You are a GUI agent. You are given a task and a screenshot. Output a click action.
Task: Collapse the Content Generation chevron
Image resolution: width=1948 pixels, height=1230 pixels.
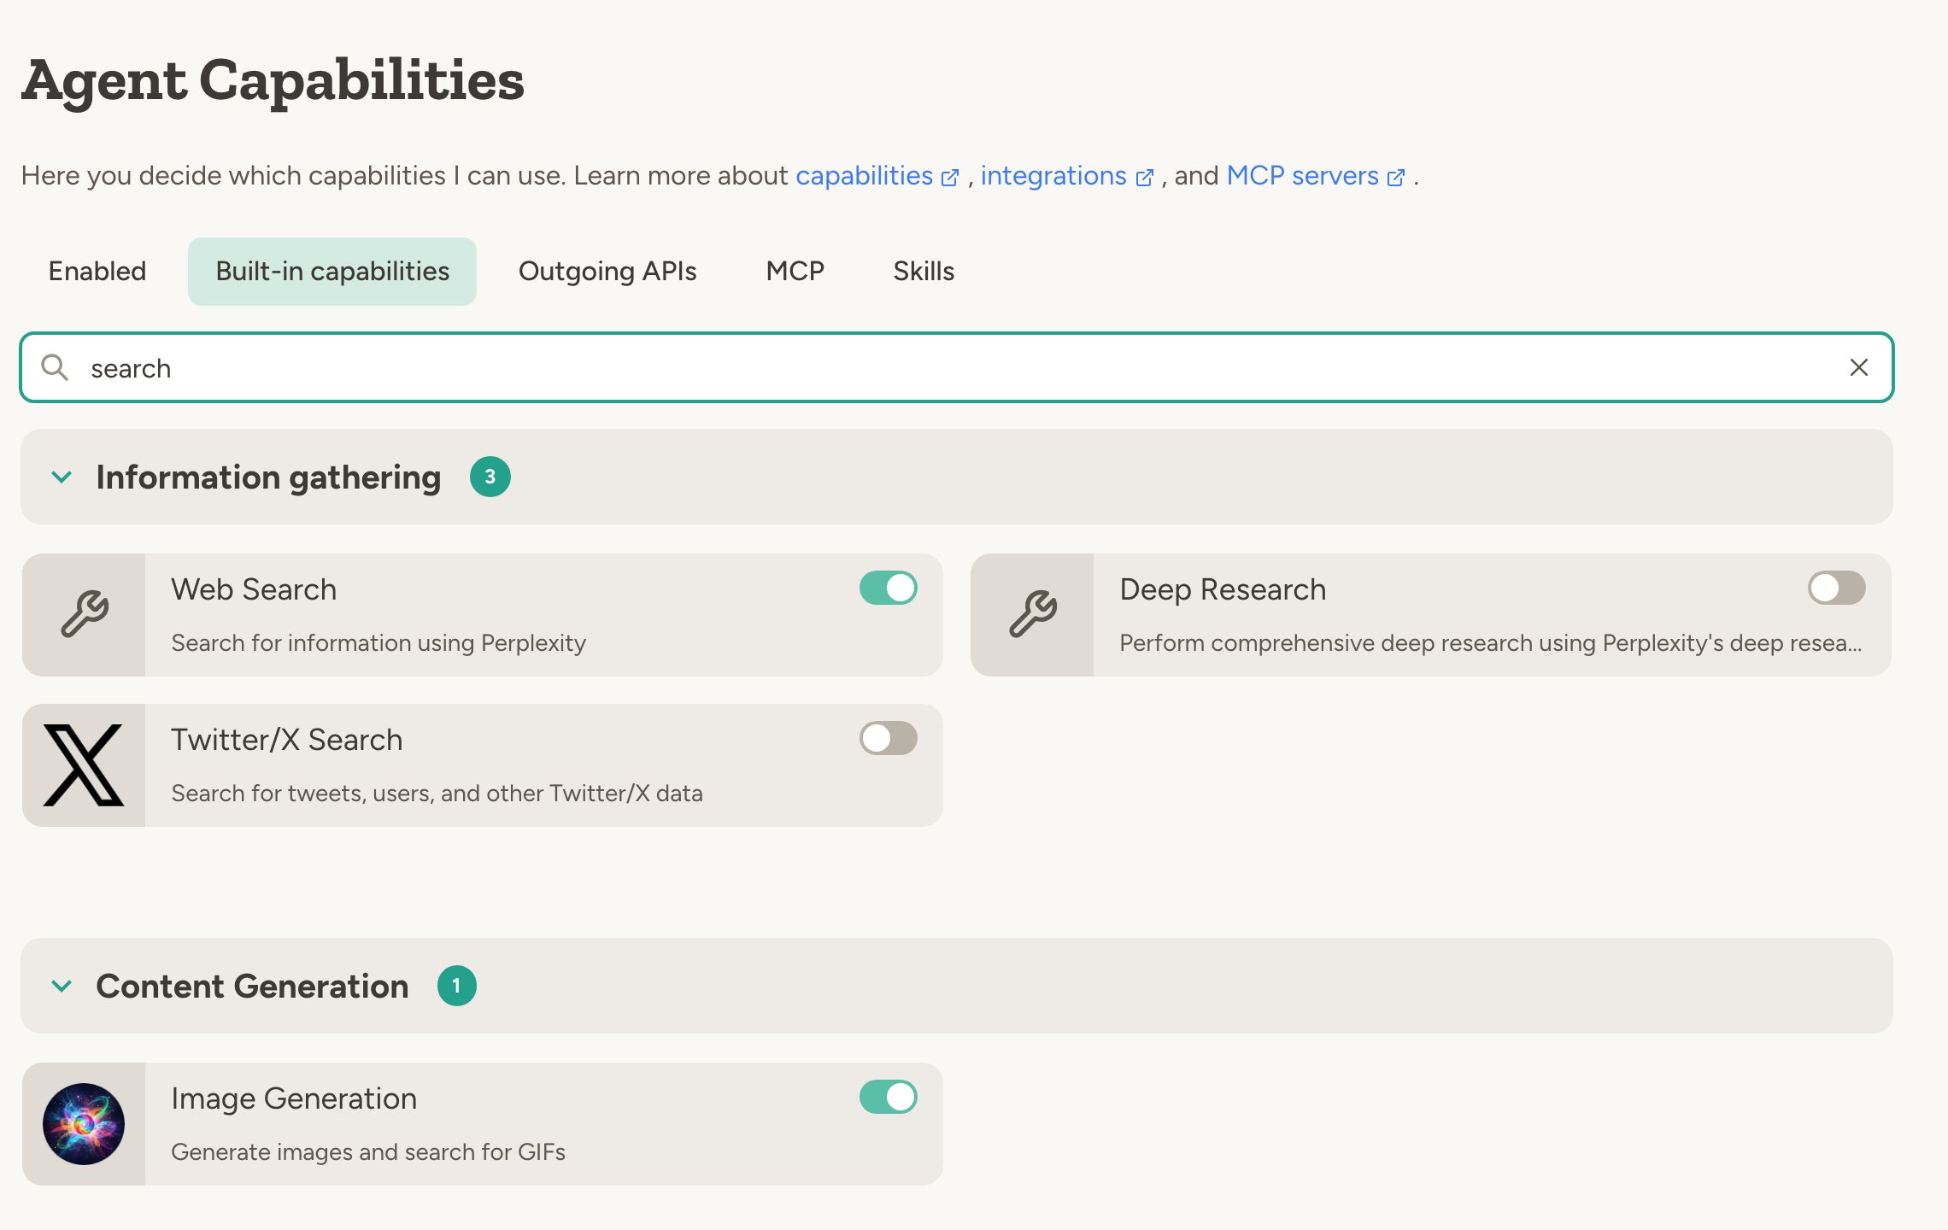pyautogui.click(x=62, y=986)
